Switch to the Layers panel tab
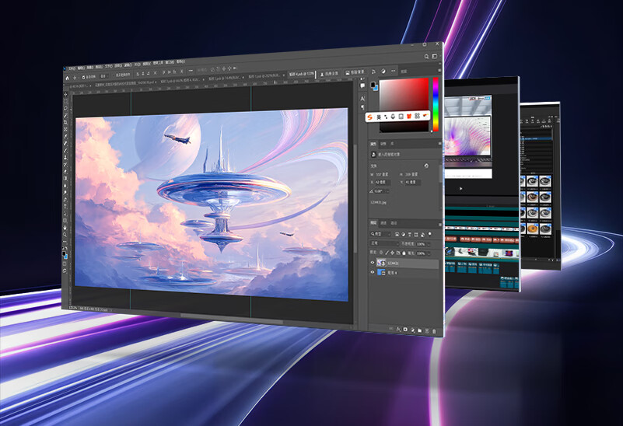623x426 pixels. pyautogui.click(x=373, y=223)
